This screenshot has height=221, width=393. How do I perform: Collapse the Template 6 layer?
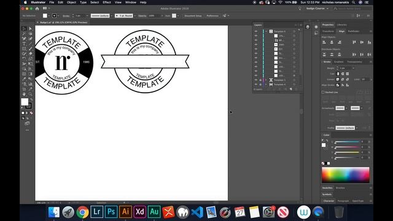266,31
